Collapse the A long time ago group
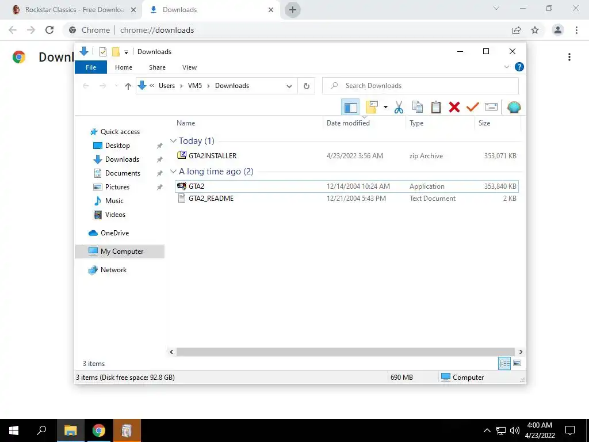The image size is (589, 442). click(173, 172)
